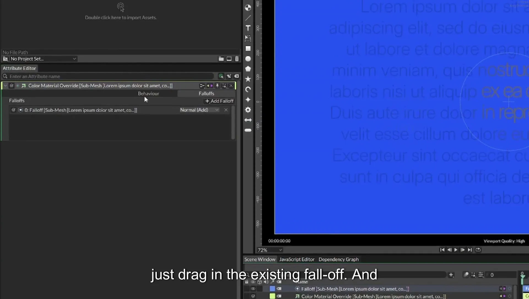
Task: Select the Rectangle shape tool
Action: point(248,48)
